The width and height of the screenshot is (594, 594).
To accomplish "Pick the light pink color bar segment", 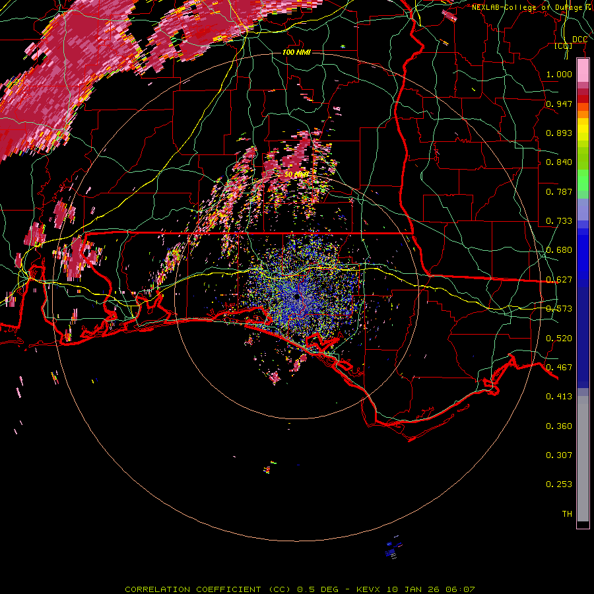I will (583, 70).
